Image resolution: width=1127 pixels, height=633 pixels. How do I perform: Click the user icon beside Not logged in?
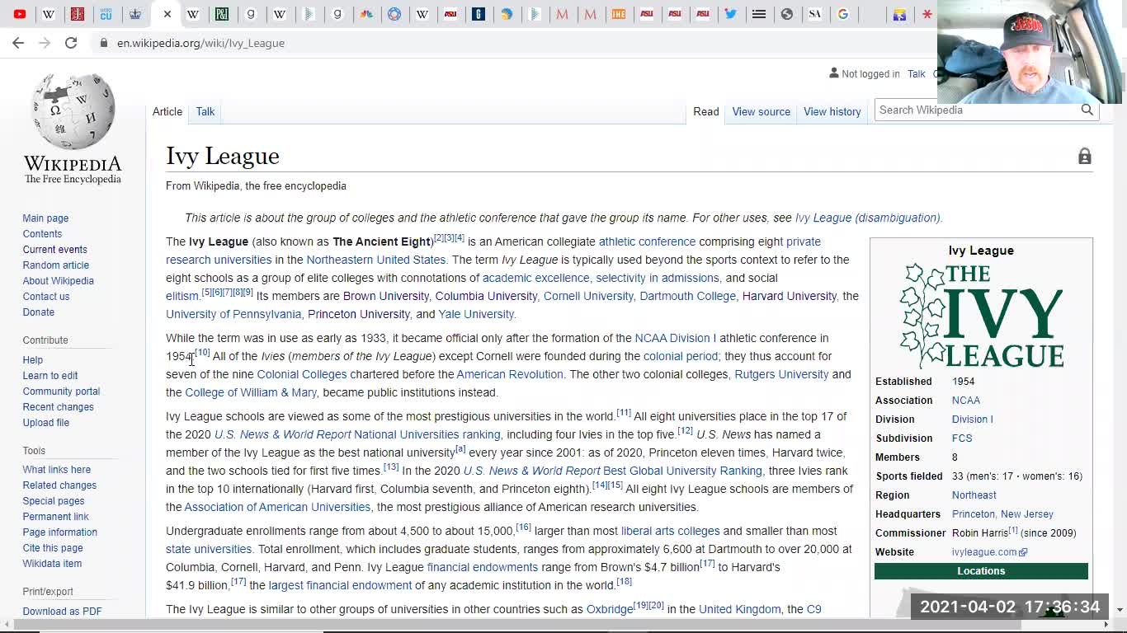pos(833,73)
